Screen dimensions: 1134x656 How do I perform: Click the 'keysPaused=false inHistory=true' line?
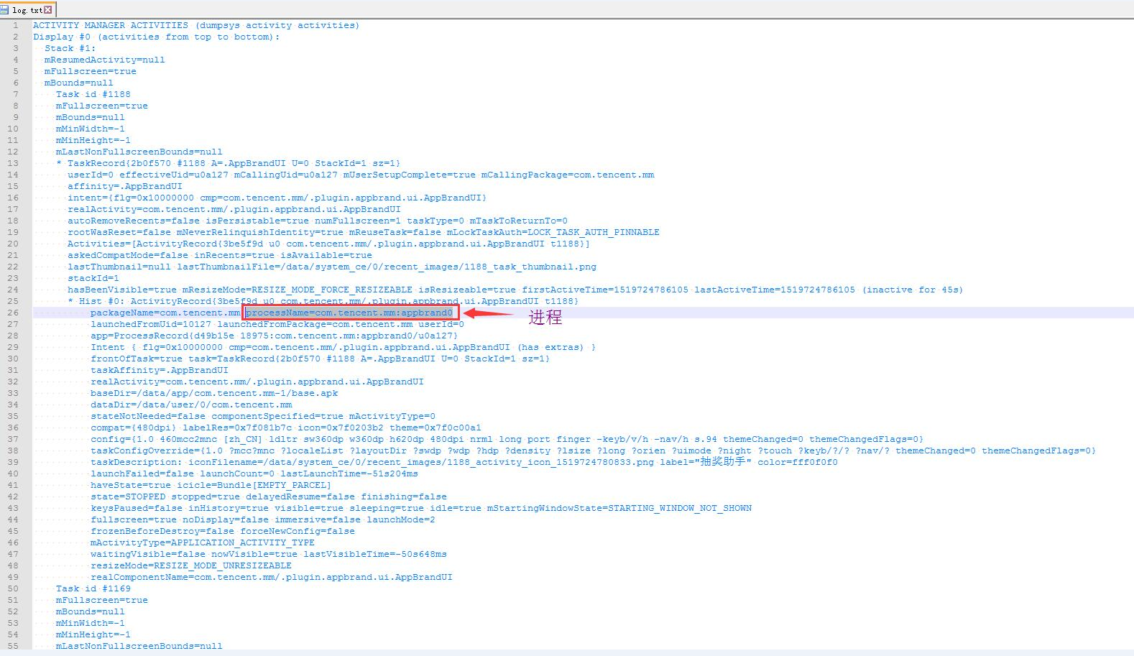(421, 508)
